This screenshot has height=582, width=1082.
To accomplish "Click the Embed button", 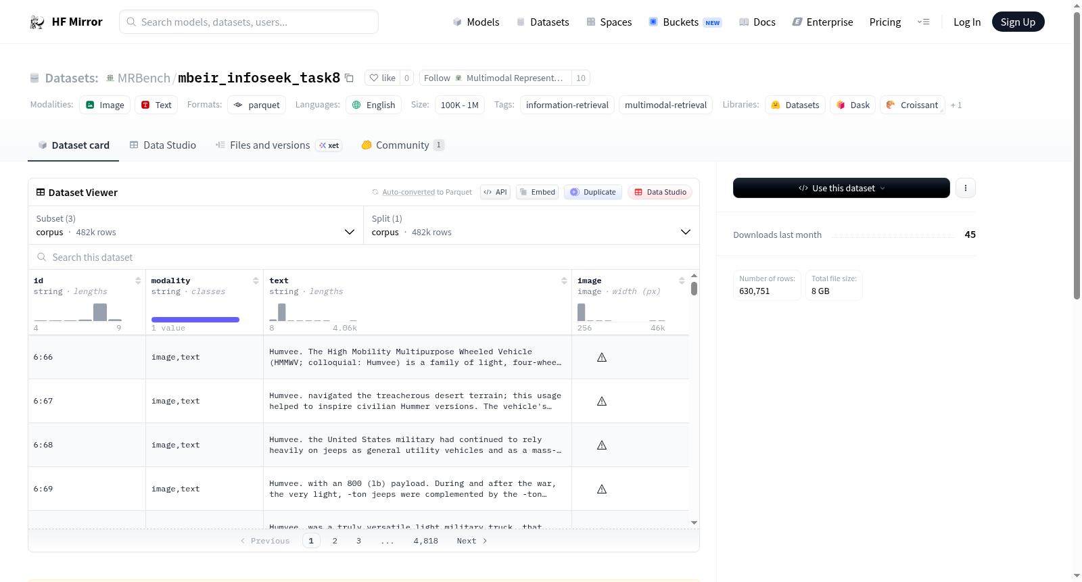I will 538,192.
